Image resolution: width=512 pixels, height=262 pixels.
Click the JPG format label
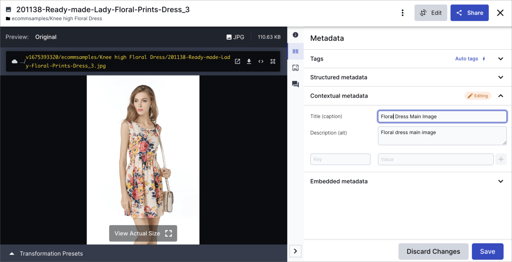tap(235, 37)
